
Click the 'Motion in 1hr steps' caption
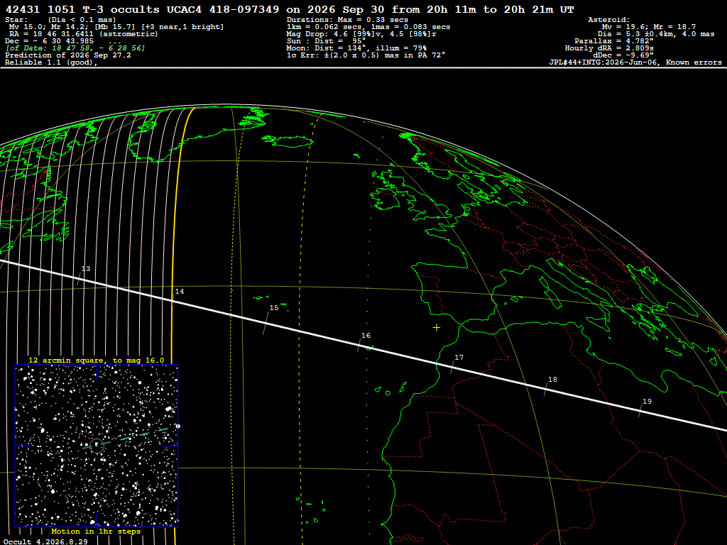click(x=96, y=531)
